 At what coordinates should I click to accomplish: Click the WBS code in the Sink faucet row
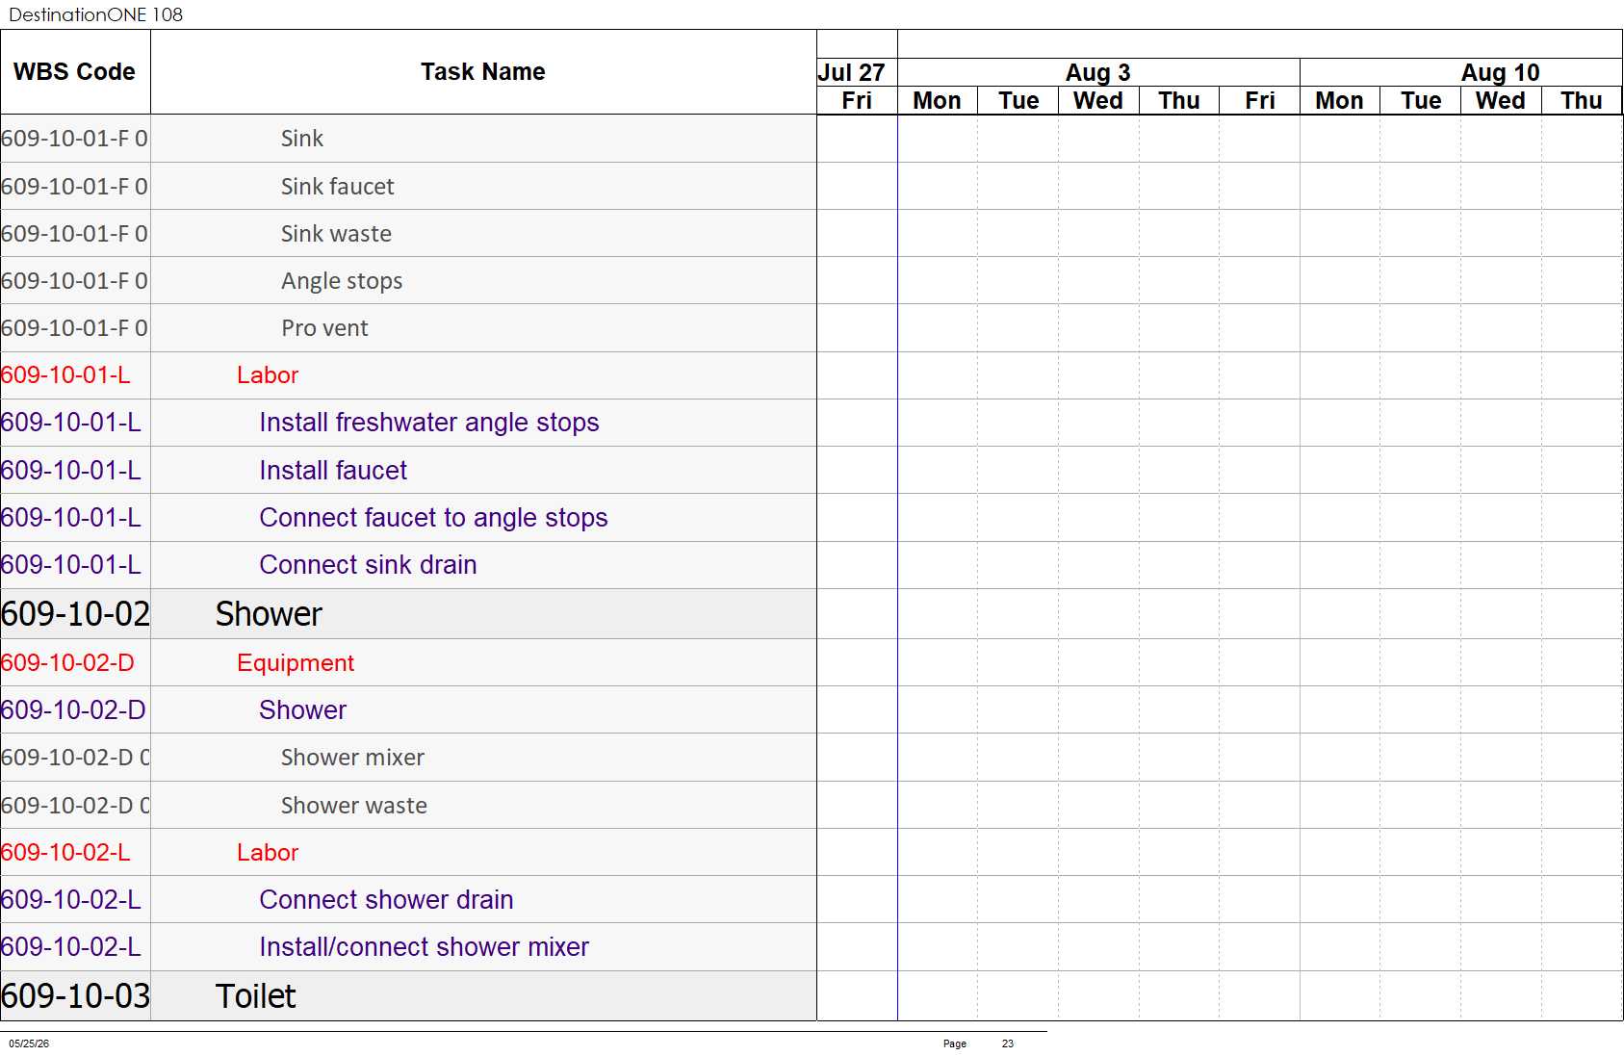pyautogui.click(x=75, y=187)
